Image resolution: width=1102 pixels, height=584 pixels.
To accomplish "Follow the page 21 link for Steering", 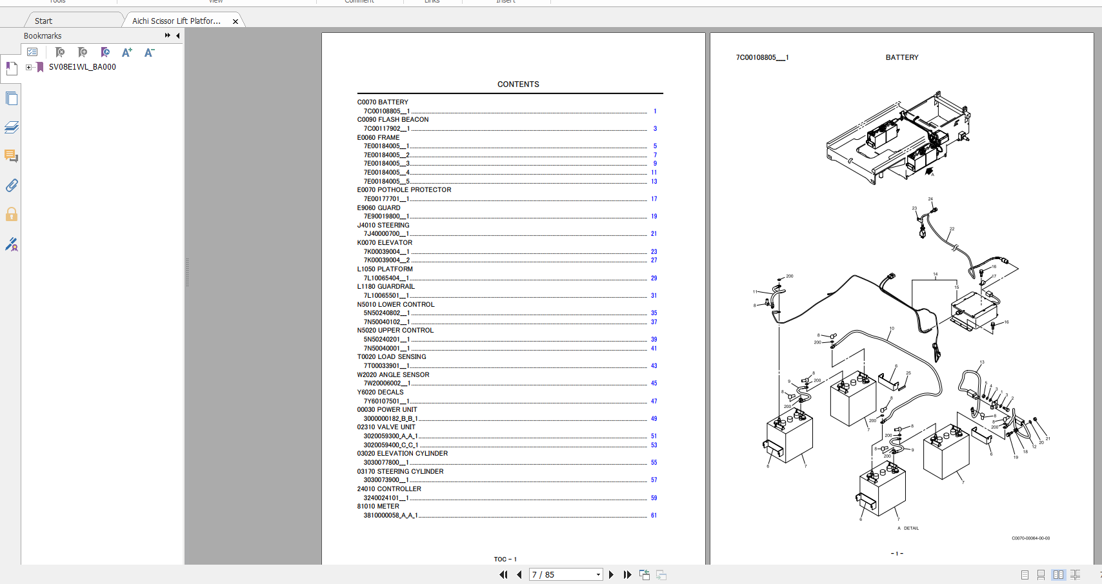I will point(654,234).
